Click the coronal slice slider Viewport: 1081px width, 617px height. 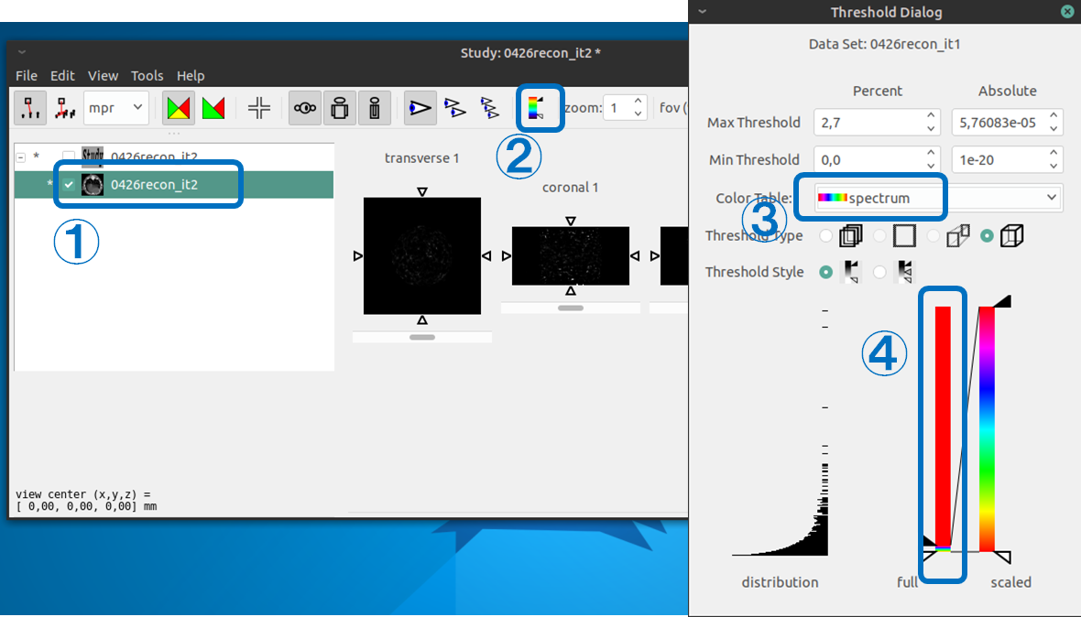tap(571, 308)
